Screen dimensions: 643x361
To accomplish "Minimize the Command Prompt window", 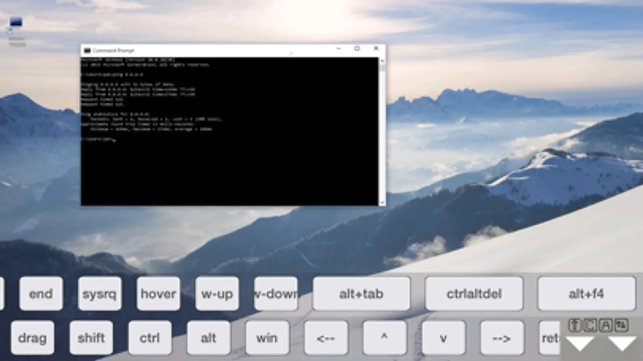I will [339, 49].
